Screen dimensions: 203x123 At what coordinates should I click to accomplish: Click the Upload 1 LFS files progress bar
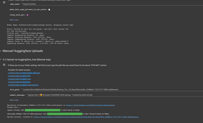pyautogui.click(x=43, y=110)
